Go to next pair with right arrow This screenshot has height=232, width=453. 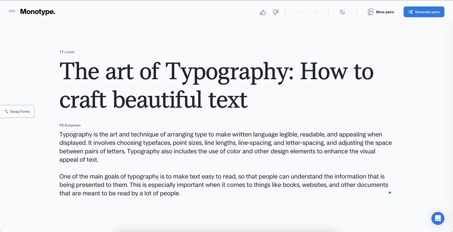pyautogui.click(x=314, y=12)
